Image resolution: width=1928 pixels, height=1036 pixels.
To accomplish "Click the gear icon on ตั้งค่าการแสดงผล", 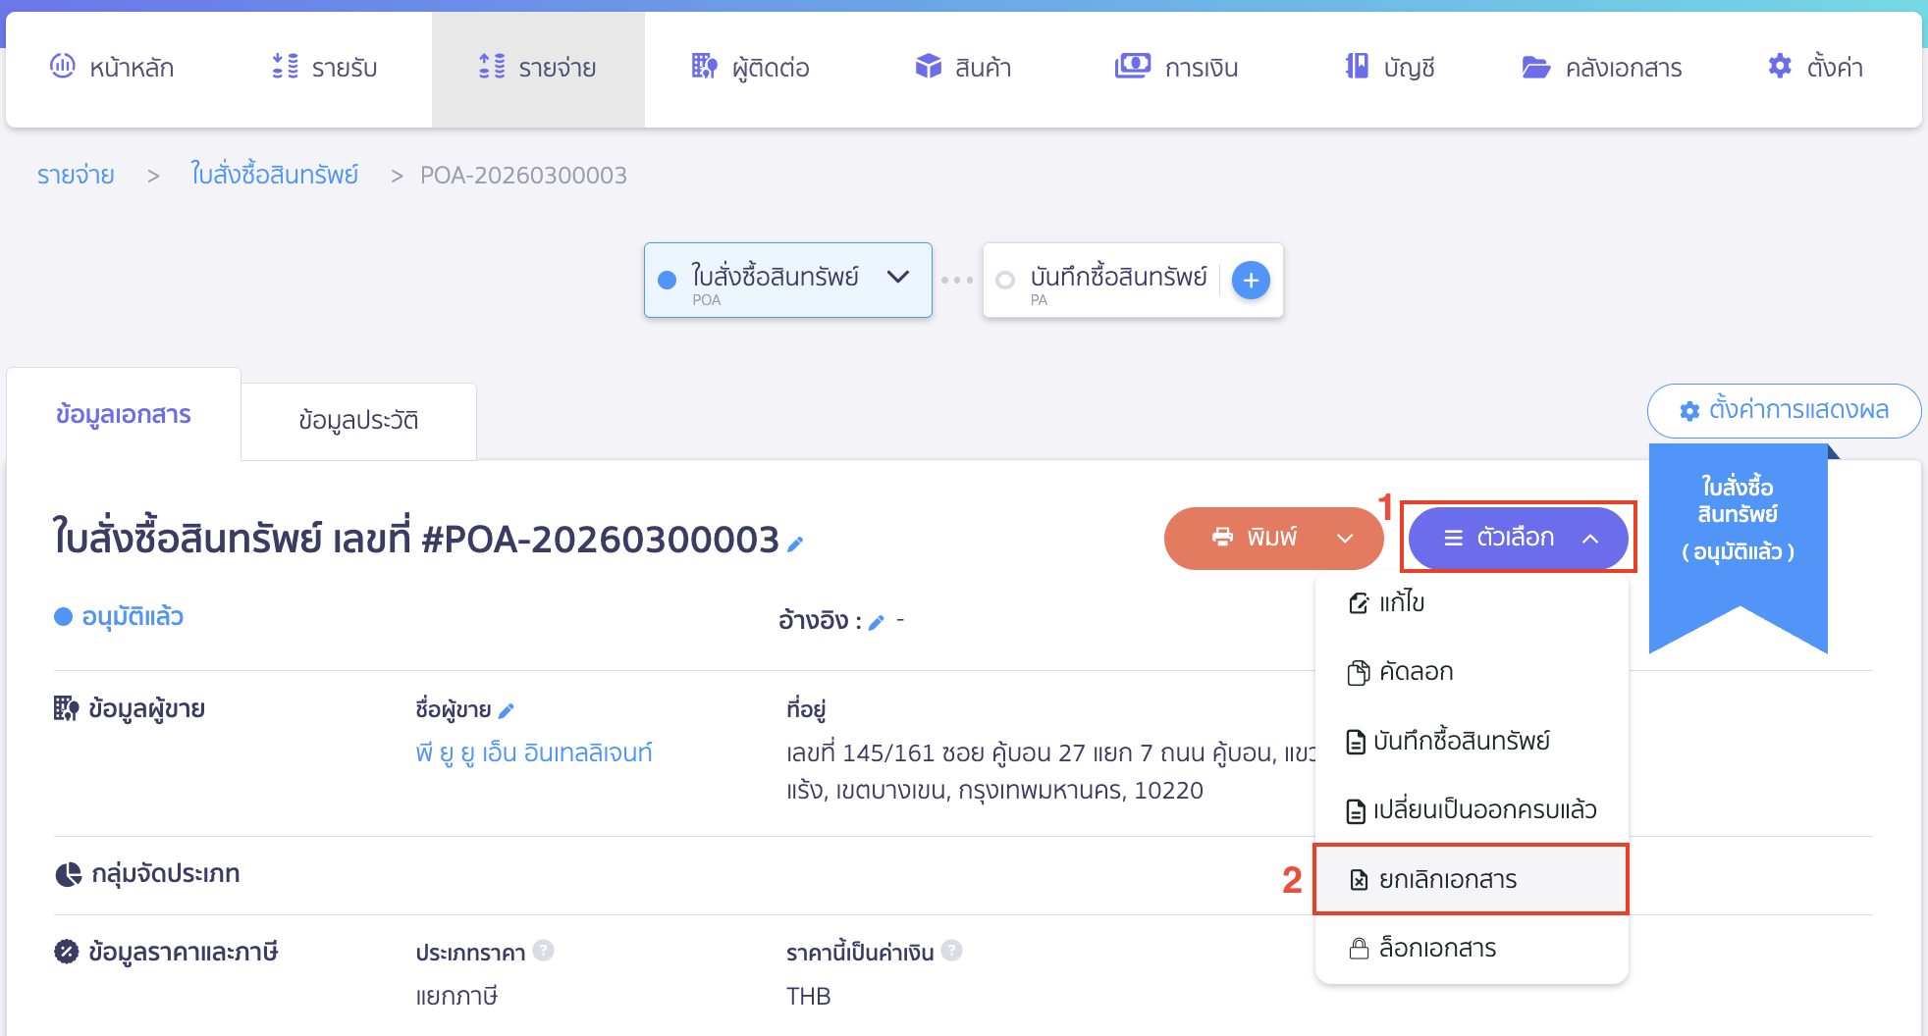I will coord(1688,411).
